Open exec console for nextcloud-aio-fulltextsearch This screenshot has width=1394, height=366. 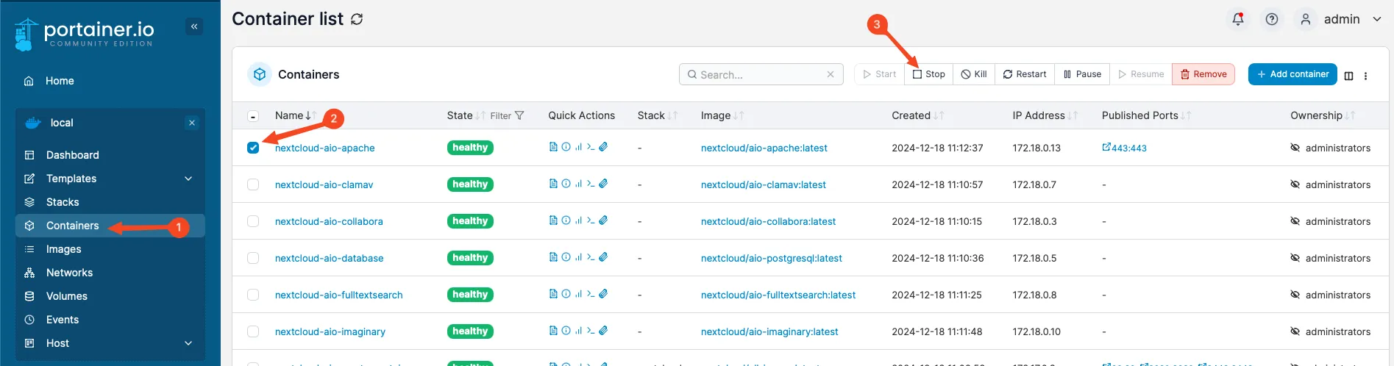(591, 294)
